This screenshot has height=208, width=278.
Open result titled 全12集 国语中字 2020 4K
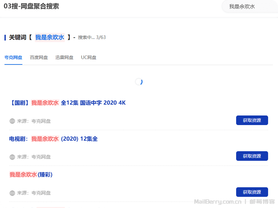[x=67, y=103]
